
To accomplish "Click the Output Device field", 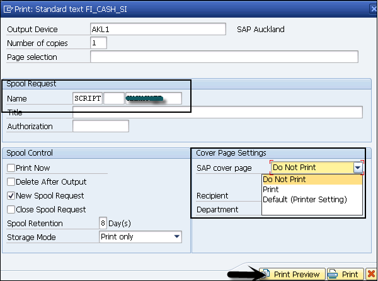I will (x=157, y=30).
